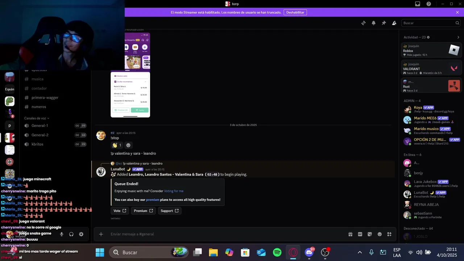464x261 pixels.
Task: Open the VALORANT activity card
Action: point(431,68)
